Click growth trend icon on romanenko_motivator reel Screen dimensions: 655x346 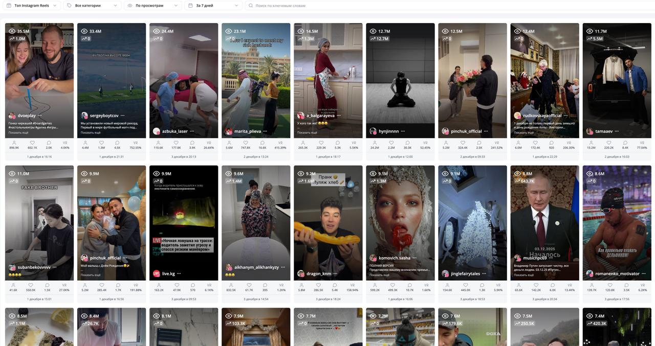tap(589, 181)
